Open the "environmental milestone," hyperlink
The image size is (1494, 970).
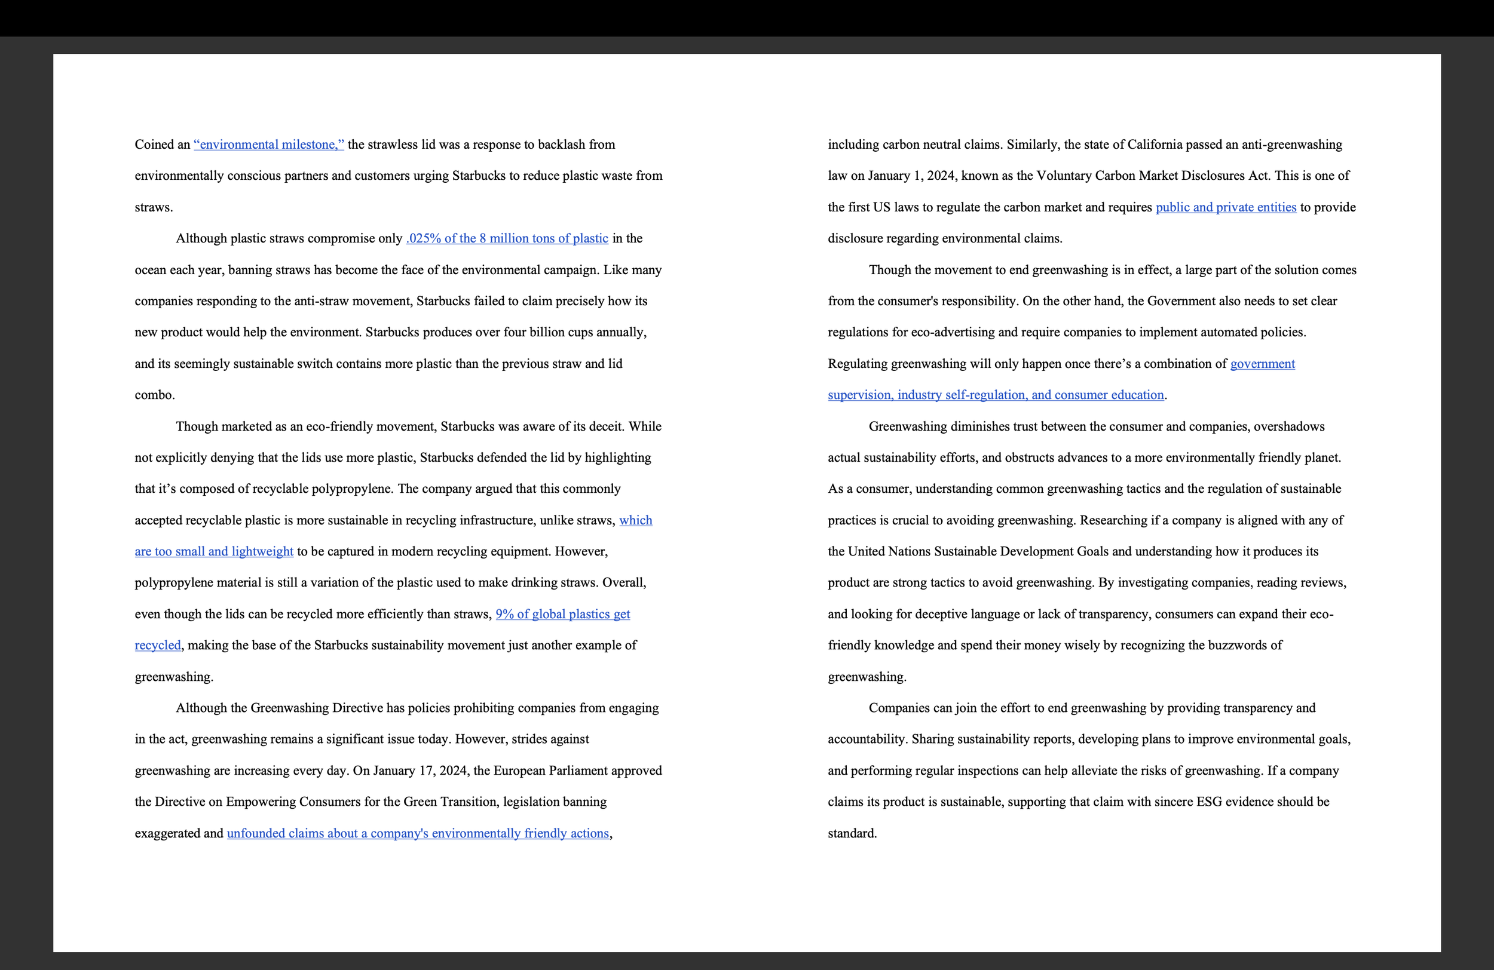point(269,145)
